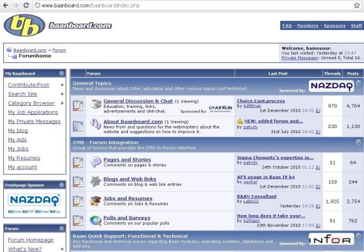Go to last post of Choice.Cont.process

(x=318, y=111)
